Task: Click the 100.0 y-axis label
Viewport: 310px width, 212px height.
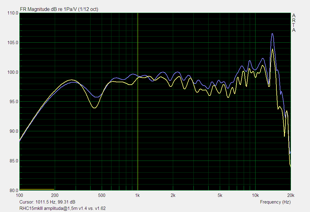Action: tap(13, 72)
